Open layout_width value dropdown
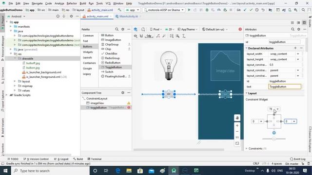 [x=298, y=54]
